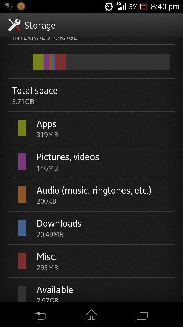Tap the Storage settings wrench icon

pos(14,25)
